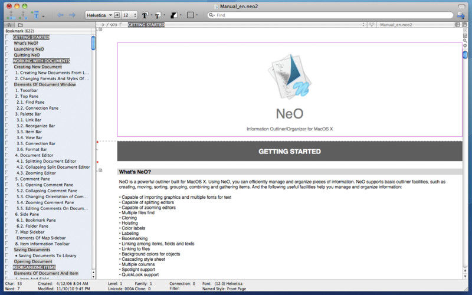472x295 pixels.
Task: Toggle checkbox beside 3. Palette Bar bookmark
Action: (x=7, y=113)
